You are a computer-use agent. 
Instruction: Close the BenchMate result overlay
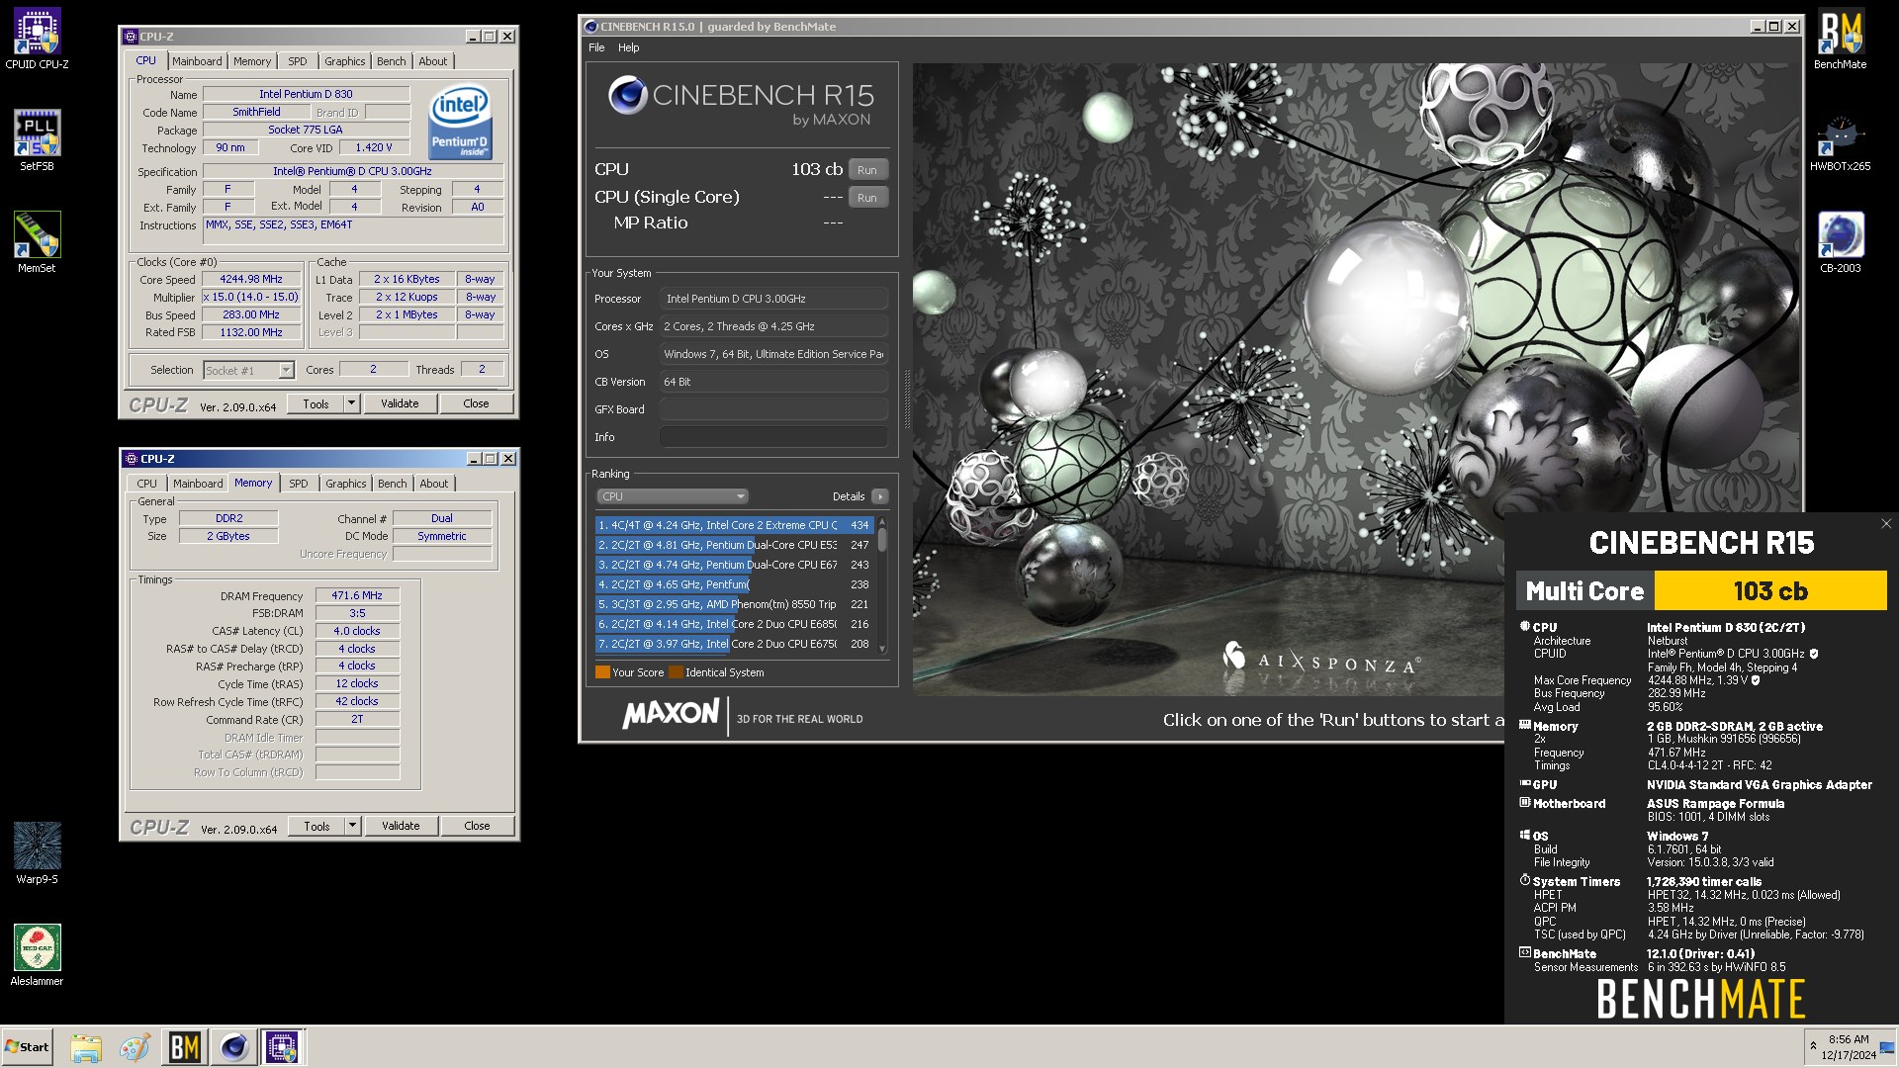tap(1886, 524)
